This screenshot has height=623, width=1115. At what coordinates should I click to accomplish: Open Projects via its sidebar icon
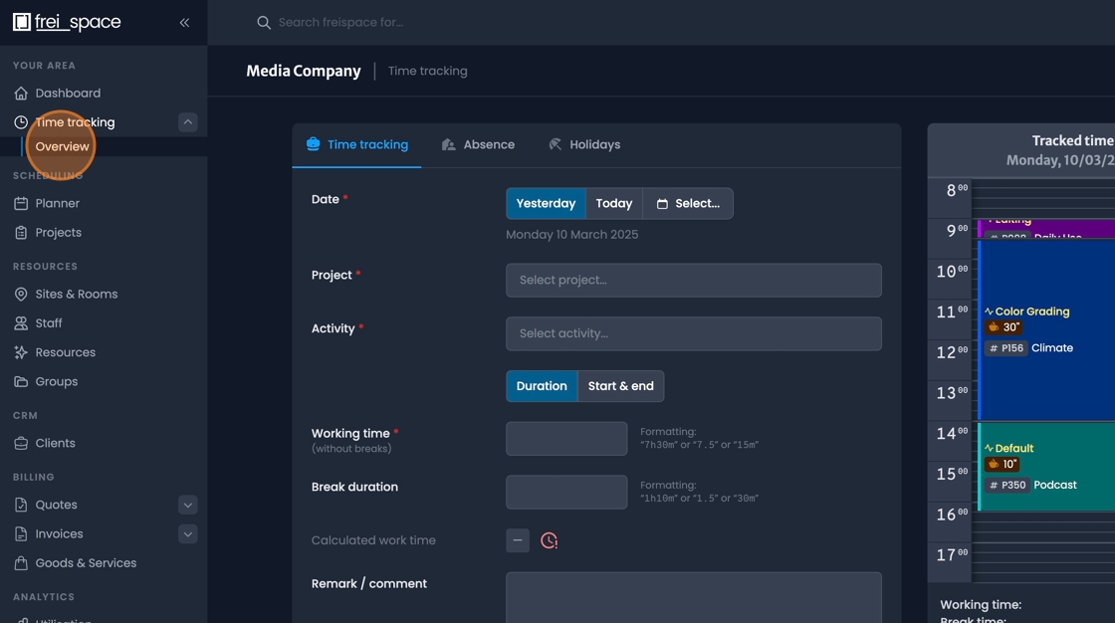coord(23,232)
